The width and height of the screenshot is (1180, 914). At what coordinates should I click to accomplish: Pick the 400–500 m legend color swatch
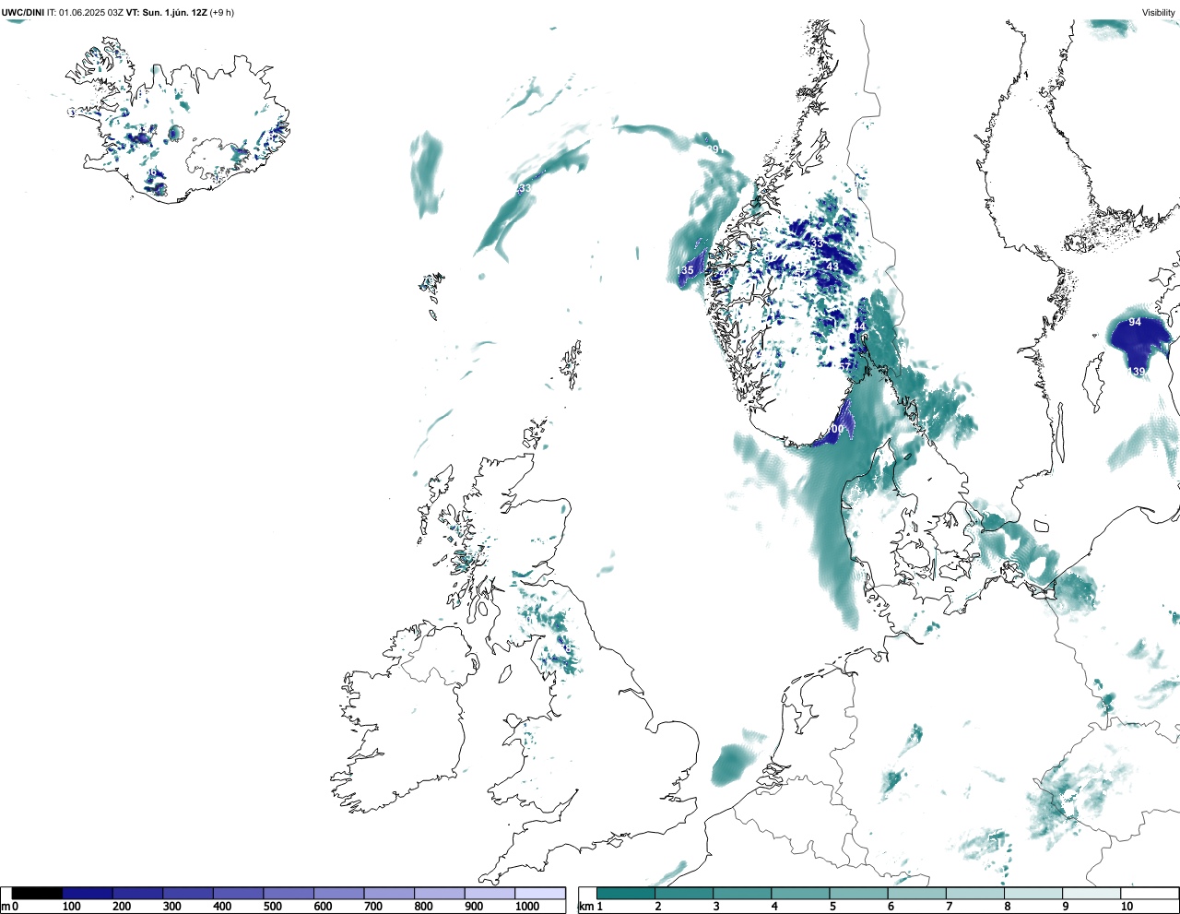click(x=238, y=893)
